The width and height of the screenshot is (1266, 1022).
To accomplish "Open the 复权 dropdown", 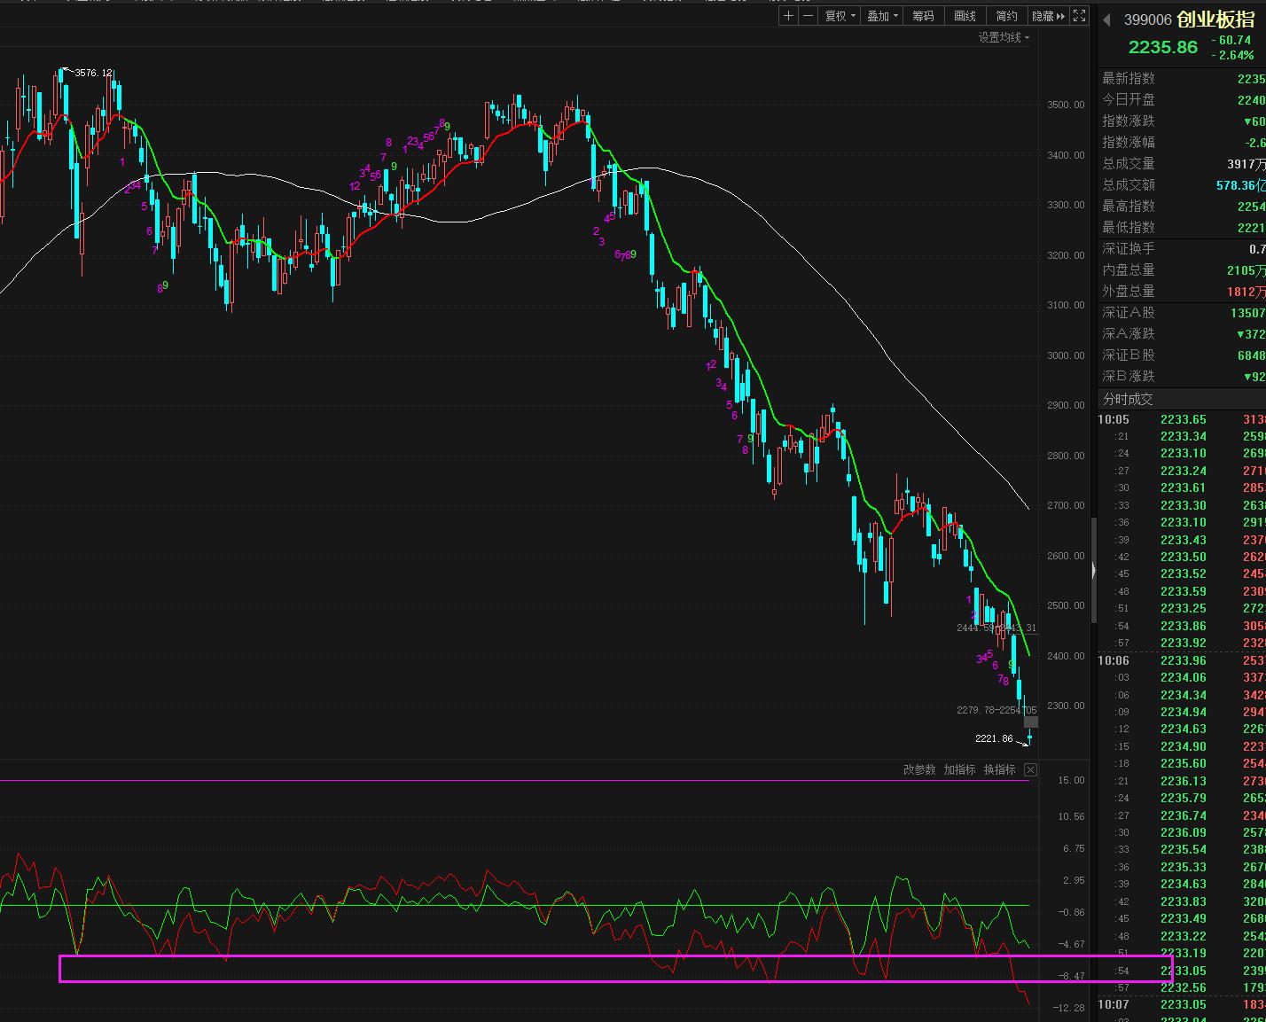I will click(x=840, y=16).
